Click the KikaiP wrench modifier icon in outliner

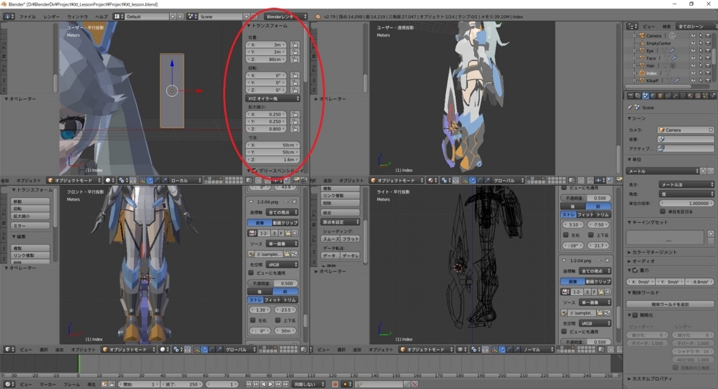(x=677, y=81)
